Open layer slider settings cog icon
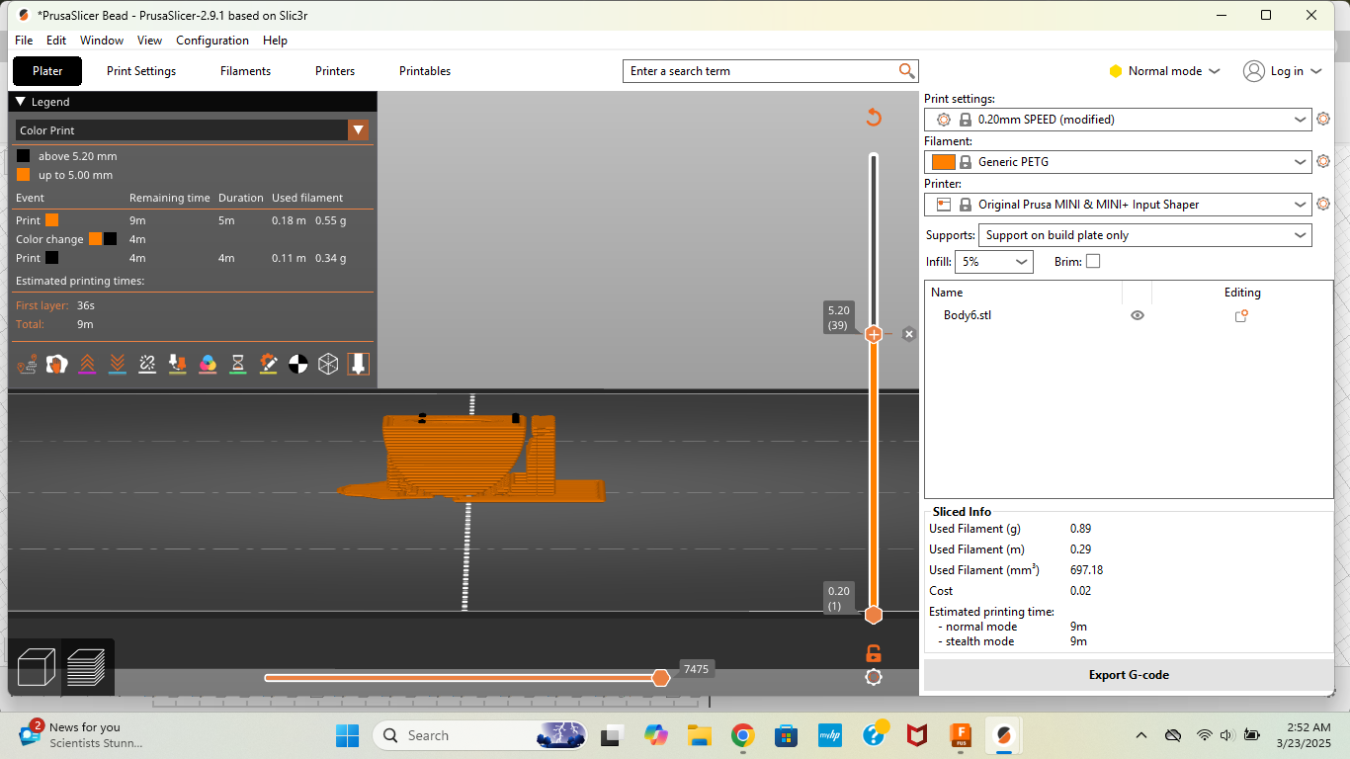 tap(874, 677)
